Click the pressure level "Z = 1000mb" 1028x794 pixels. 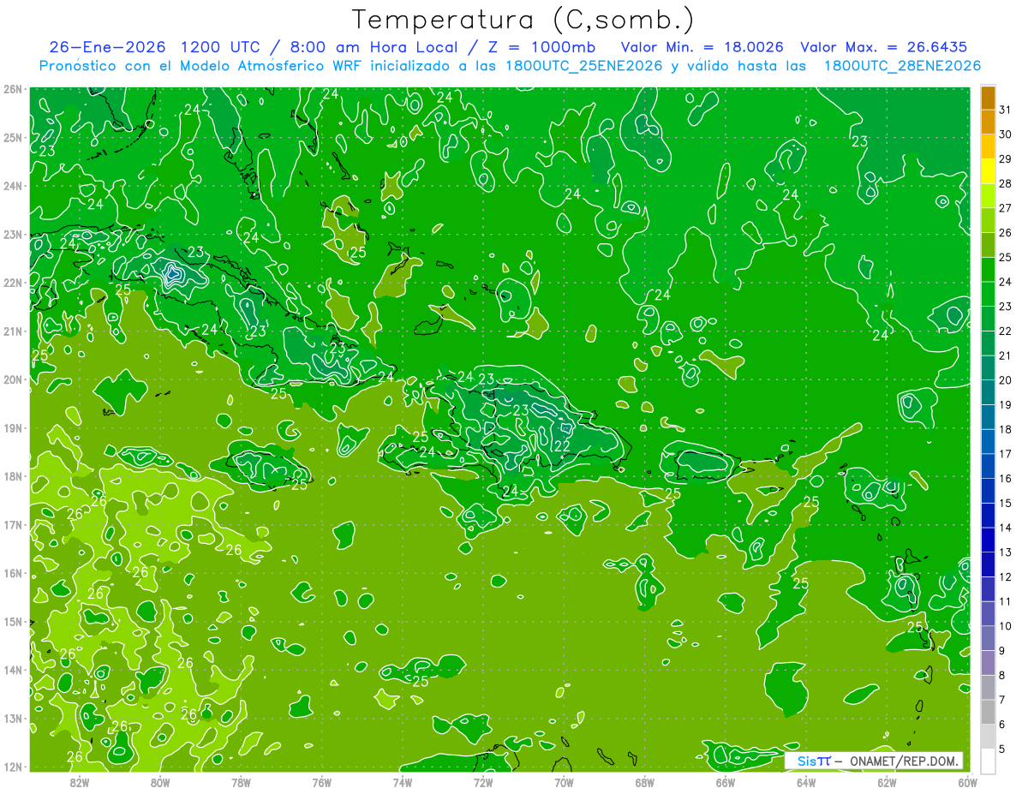(x=541, y=46)
